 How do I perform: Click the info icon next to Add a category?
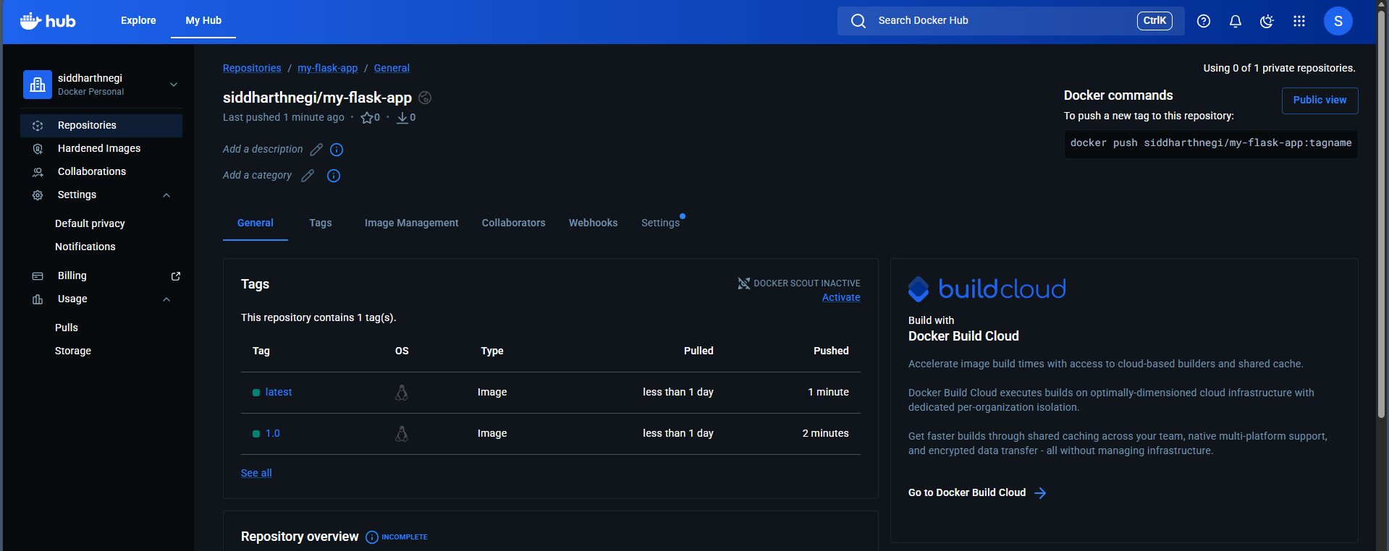[x=333, y=176]
